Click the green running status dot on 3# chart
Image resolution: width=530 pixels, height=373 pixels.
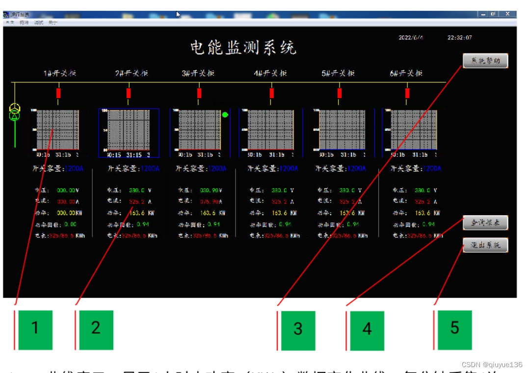(224, 114)
